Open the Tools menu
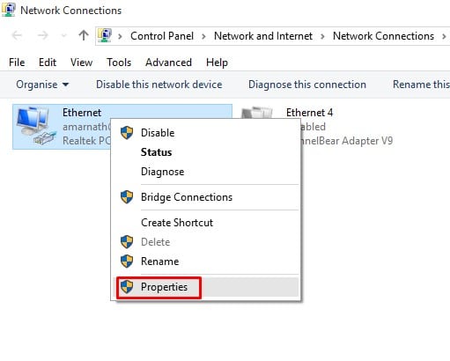The image size is (450, 361). pos(119,63)
